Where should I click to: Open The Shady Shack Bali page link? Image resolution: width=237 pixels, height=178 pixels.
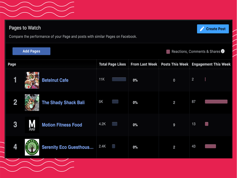point(63,102)
